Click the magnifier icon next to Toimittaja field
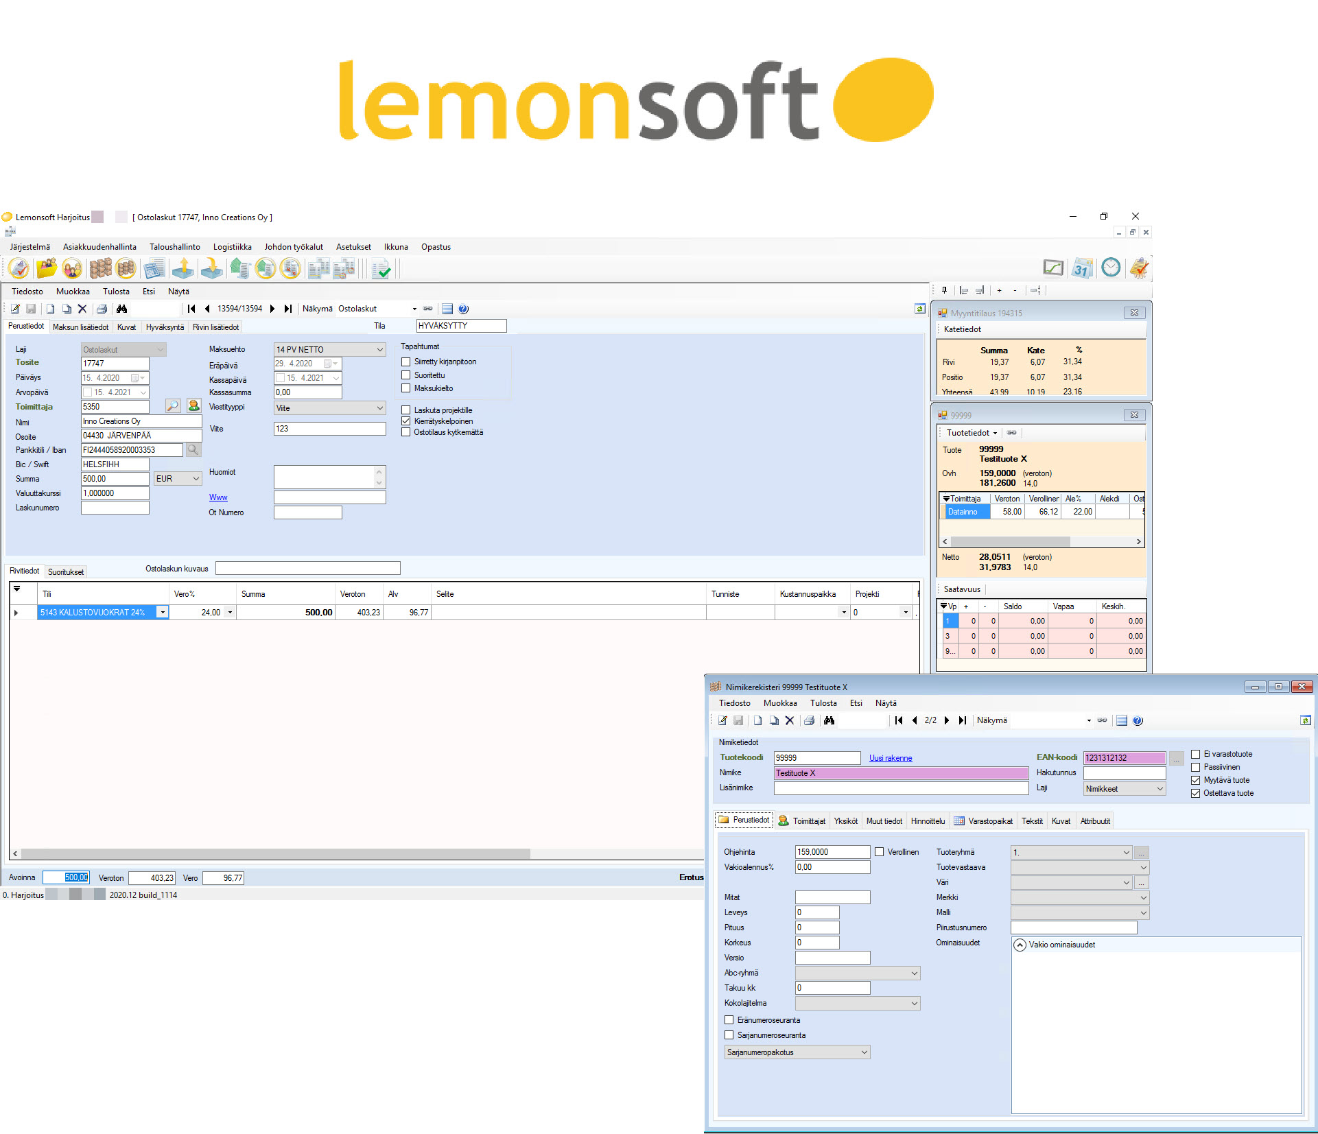 [173, 406]
